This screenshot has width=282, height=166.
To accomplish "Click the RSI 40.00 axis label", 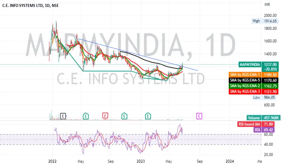I will click(268, 145).
